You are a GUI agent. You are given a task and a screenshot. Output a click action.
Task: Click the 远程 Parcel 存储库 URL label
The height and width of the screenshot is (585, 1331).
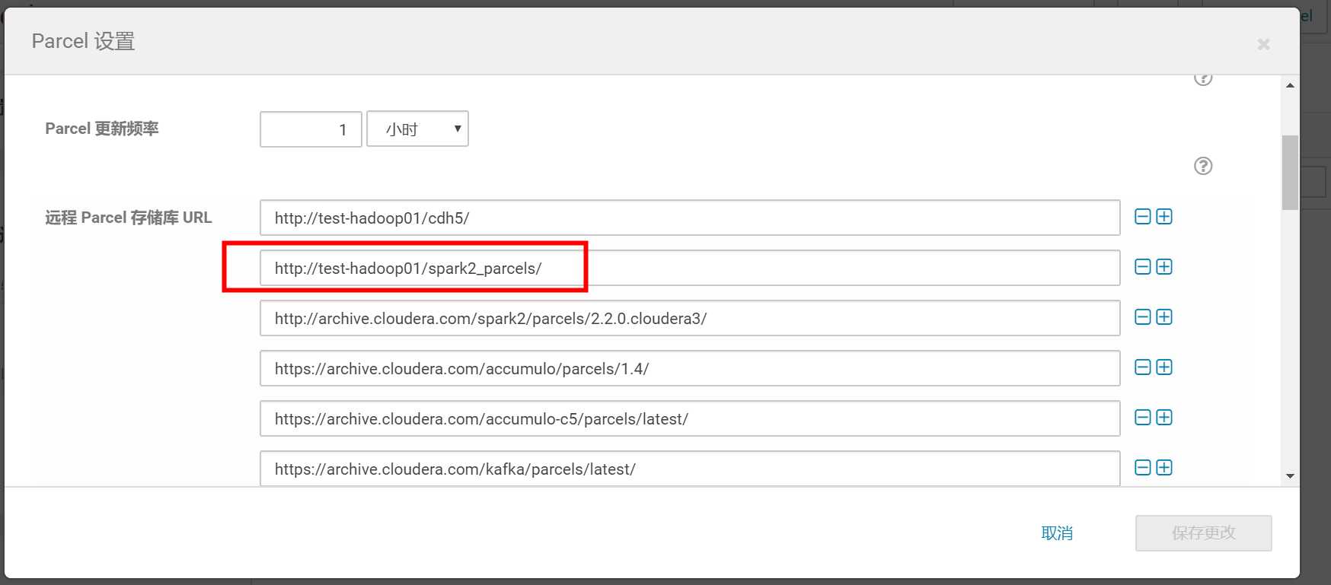click(129, 218)
